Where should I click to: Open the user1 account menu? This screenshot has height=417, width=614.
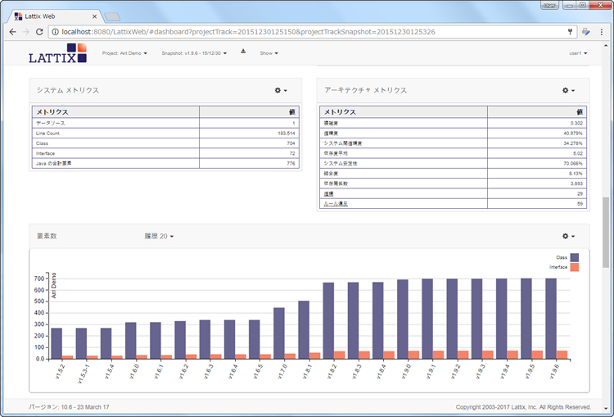[x=578, y=53]
